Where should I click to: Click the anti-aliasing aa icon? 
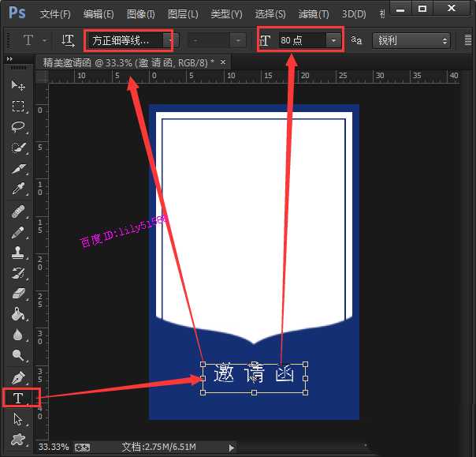tap(356, 40)
